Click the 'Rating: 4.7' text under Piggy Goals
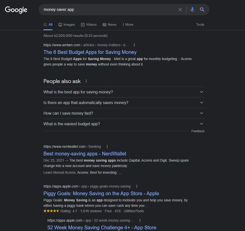 (69, 211)
